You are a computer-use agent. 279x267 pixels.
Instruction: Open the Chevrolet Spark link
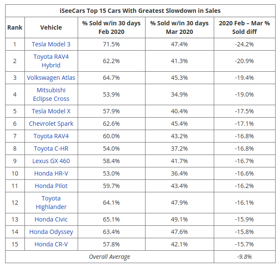pos(51,124)
